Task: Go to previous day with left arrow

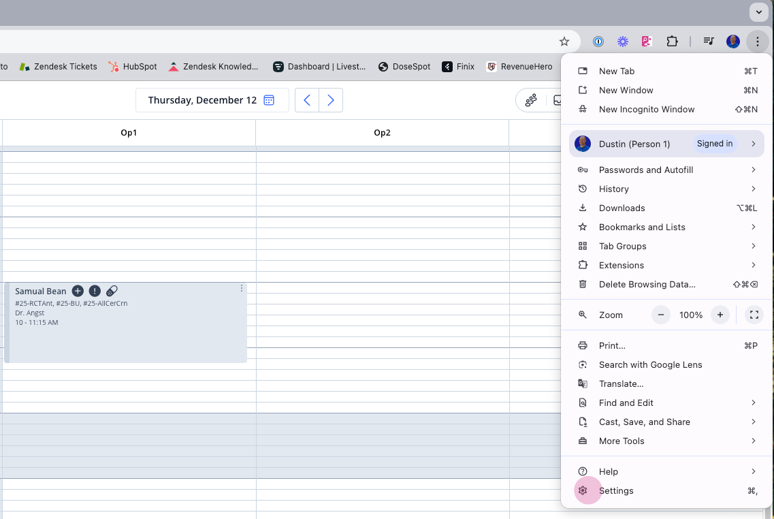Action: coord(307,100)
